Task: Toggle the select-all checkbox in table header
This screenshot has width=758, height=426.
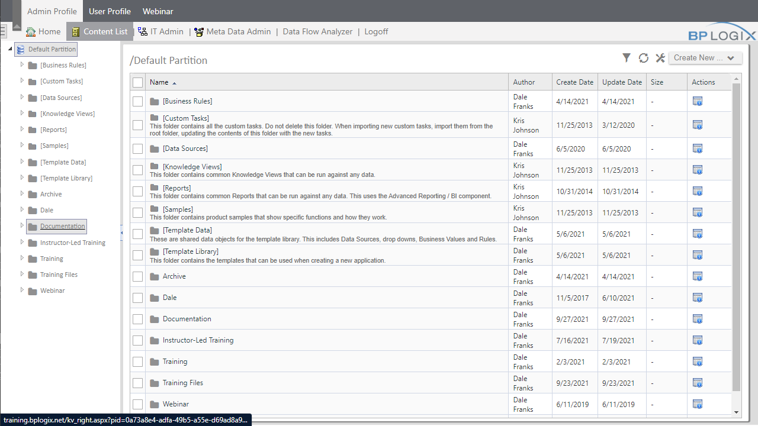Action: pos(137,82)
